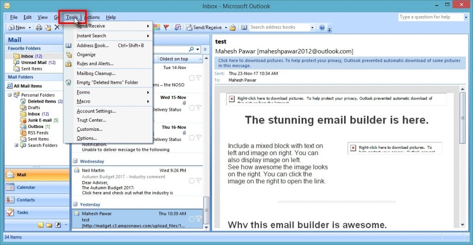
Task: Click Oldest on top sort header
Action: (x=180, y=59)
